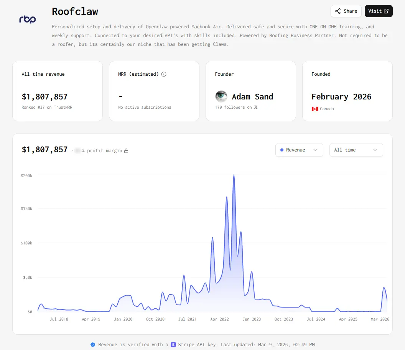Image resolution: width=405 pixels, height=350 pixels.
Task: Open the Revenue metric dropdown
Action: click(299, 150)
